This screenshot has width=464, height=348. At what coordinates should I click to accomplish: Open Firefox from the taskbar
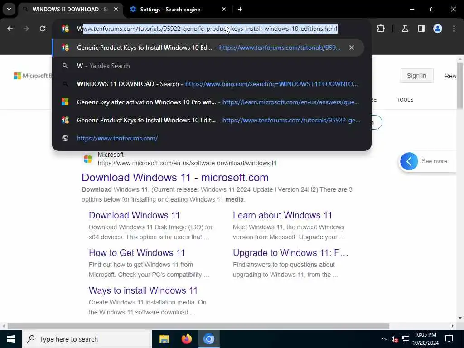186,339
